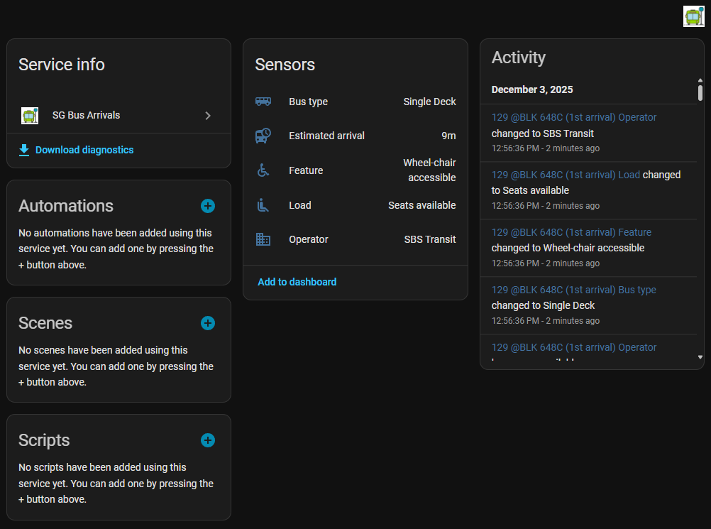Click the download arrow icon beside diagnostics
Screen dimensions: 711x529
pos(24,150)
